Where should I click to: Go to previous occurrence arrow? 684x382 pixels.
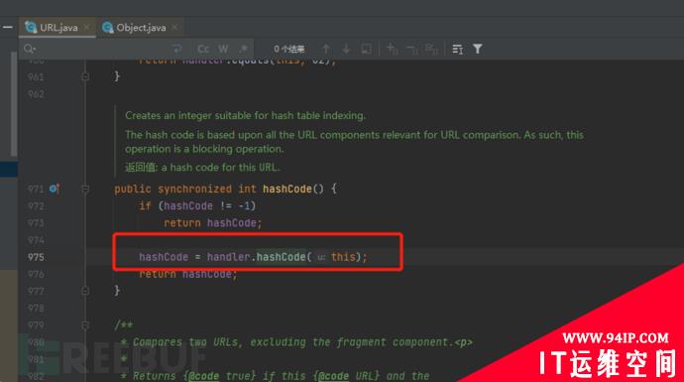(x=326, y=49)
